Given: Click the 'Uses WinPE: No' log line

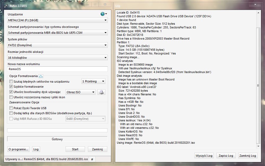Looking at the screenshot, I should coord(129,139).
